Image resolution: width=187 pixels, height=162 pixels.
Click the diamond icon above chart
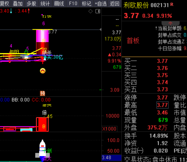[90, 11]
